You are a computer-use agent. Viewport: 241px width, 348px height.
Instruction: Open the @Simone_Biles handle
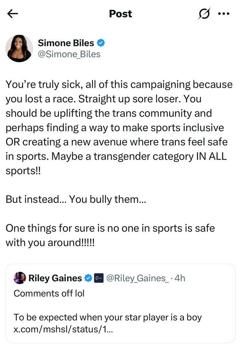coord(69,54)
